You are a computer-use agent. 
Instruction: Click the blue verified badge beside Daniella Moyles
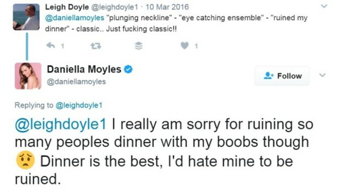[128, 70]
